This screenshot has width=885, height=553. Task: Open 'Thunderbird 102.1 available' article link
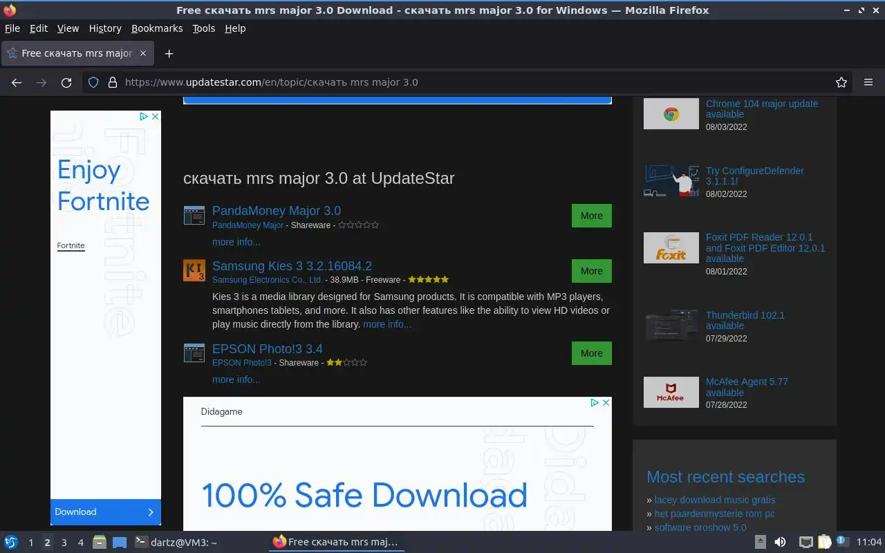point(745,320)
